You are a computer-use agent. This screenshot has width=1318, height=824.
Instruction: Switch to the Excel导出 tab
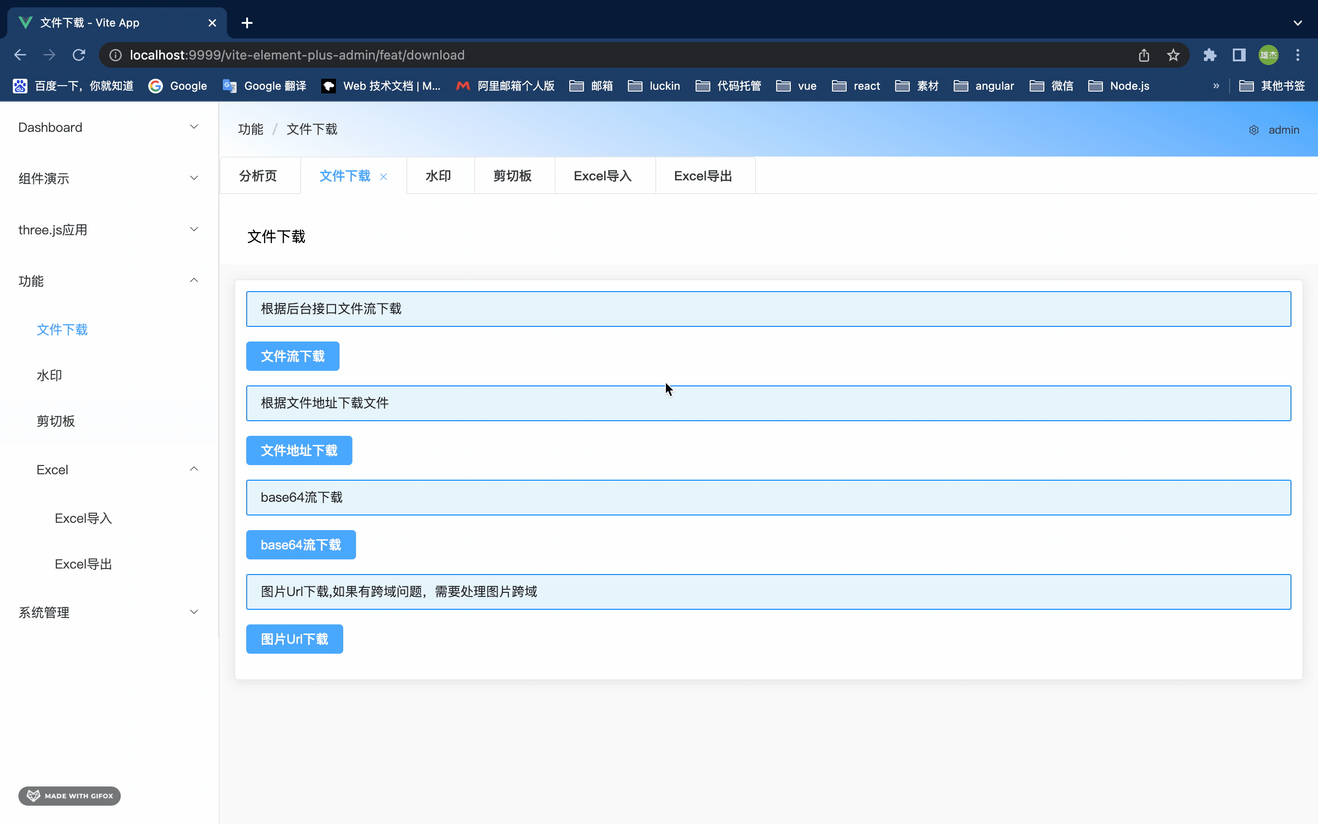pos(702,176)
